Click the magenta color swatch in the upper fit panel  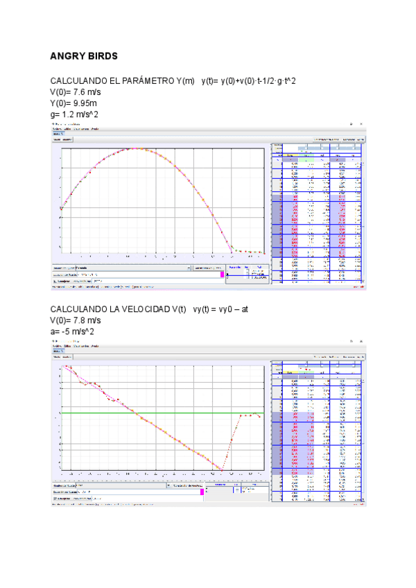[x=223, y=275]
